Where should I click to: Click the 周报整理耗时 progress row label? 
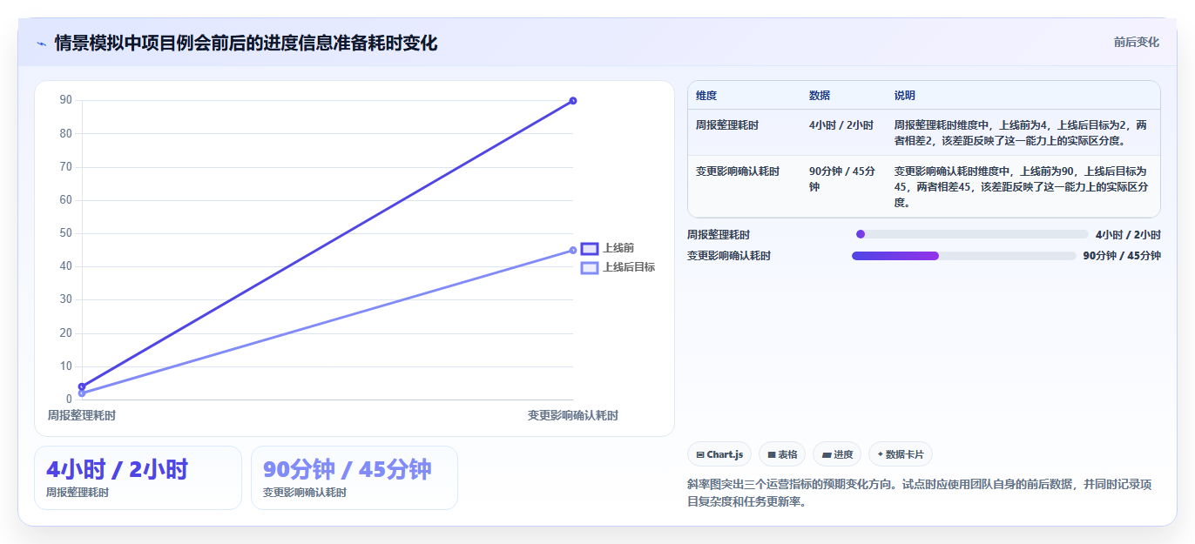click(719, 235)
